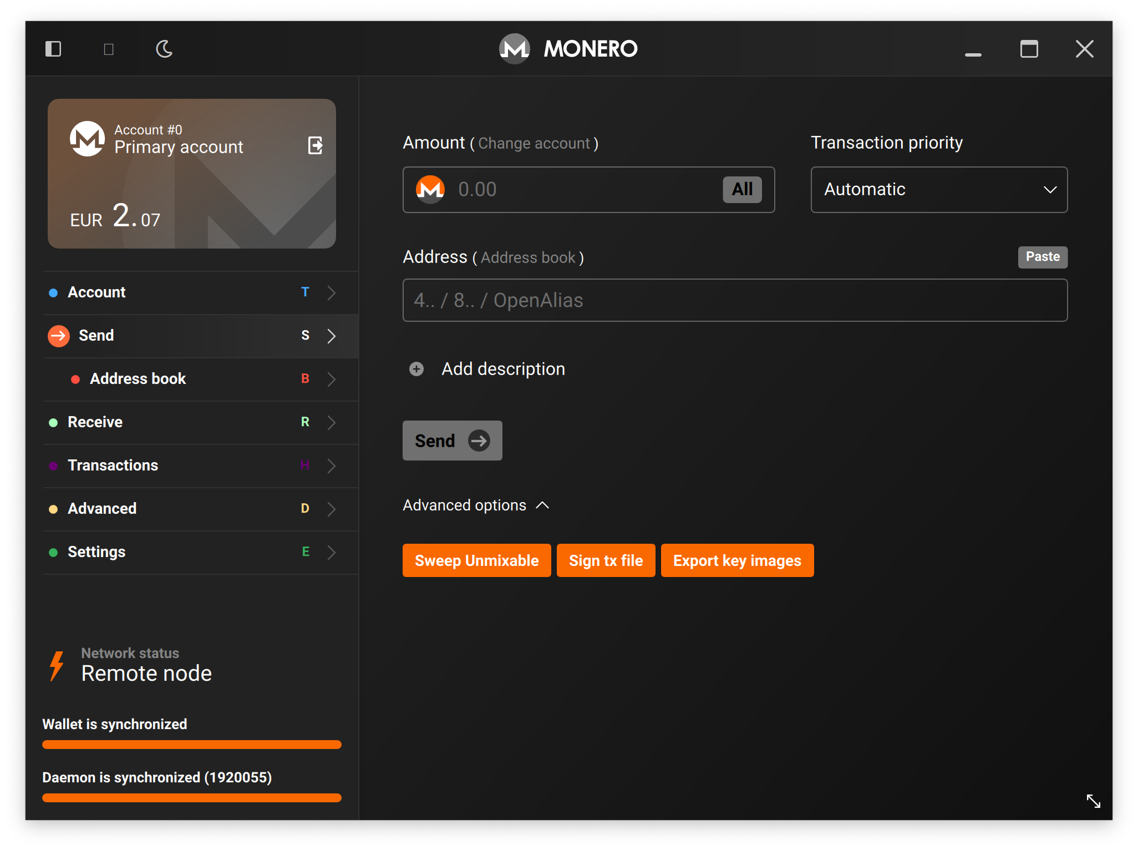Toggle dark mode moon icon
The width and height of the screenshot is (1138, 850).
pyautogui.click(x=164, y=49)
